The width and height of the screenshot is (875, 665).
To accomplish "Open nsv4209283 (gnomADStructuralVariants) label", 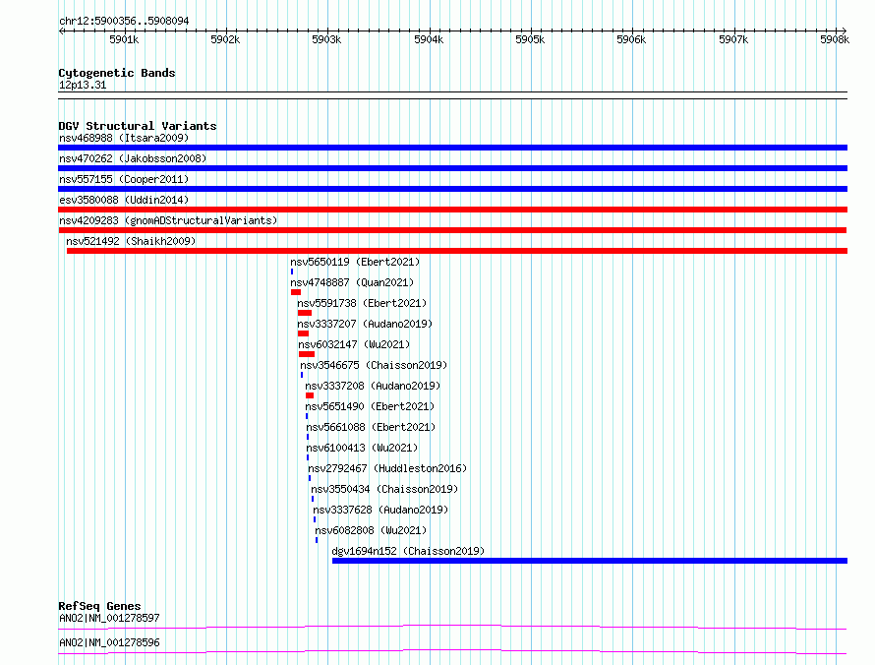I will [168, 220].
